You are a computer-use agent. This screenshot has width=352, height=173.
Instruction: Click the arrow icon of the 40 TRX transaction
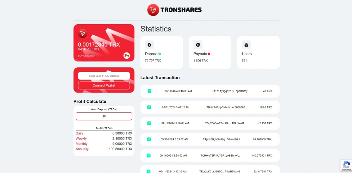[x=149, y=91]
